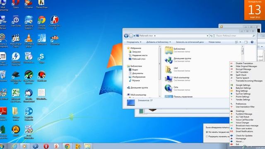Click 'Check for Updates' menu entry
This screenshot has height=149, width=265.
pos(244,136)
